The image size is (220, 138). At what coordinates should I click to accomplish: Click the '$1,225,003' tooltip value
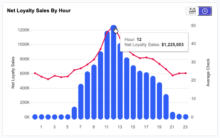[173, 44]
